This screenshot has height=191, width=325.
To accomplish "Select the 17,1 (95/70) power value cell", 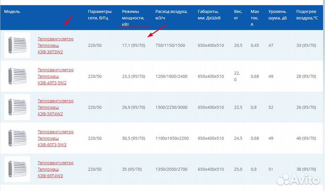I will [x=134, y=45].
